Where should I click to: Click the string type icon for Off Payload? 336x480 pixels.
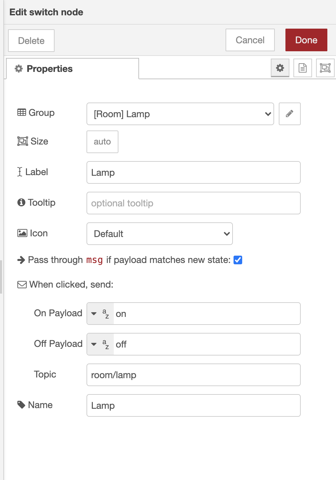point(105,344)
